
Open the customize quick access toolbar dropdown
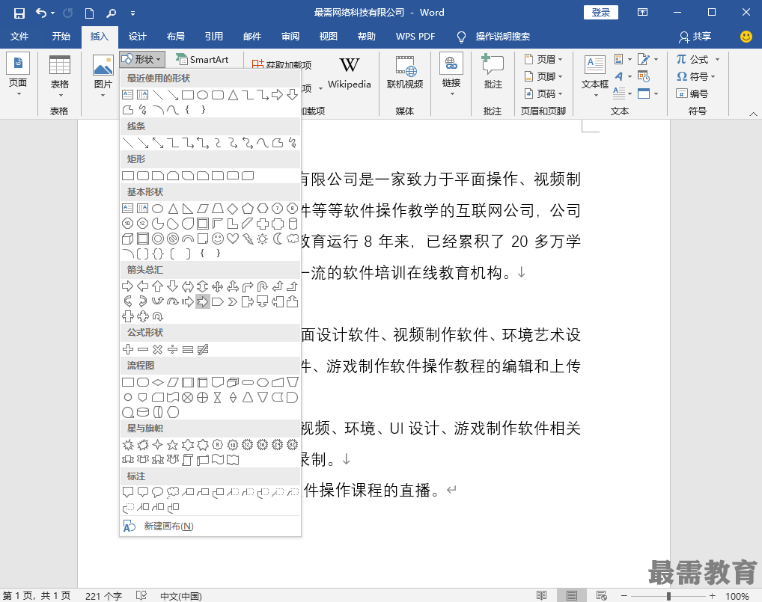point(132,13)
